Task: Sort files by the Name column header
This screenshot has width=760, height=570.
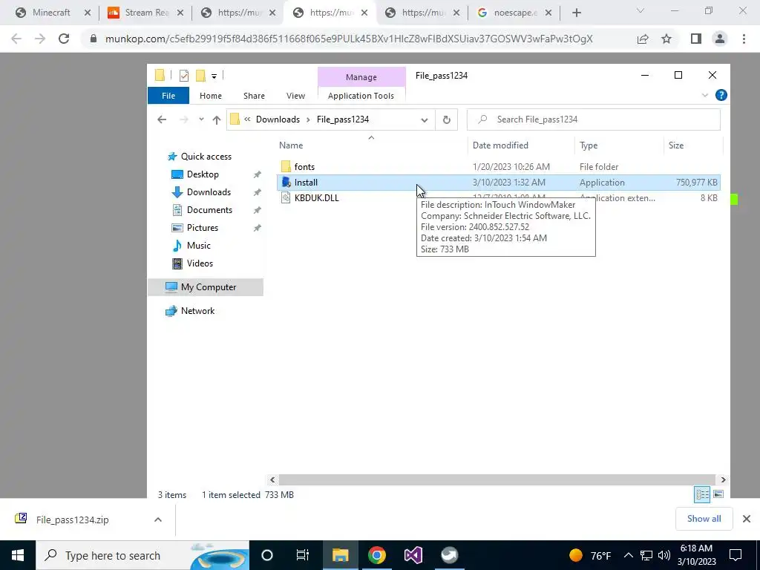Action: pyautogui.click(x=373, y=145)
